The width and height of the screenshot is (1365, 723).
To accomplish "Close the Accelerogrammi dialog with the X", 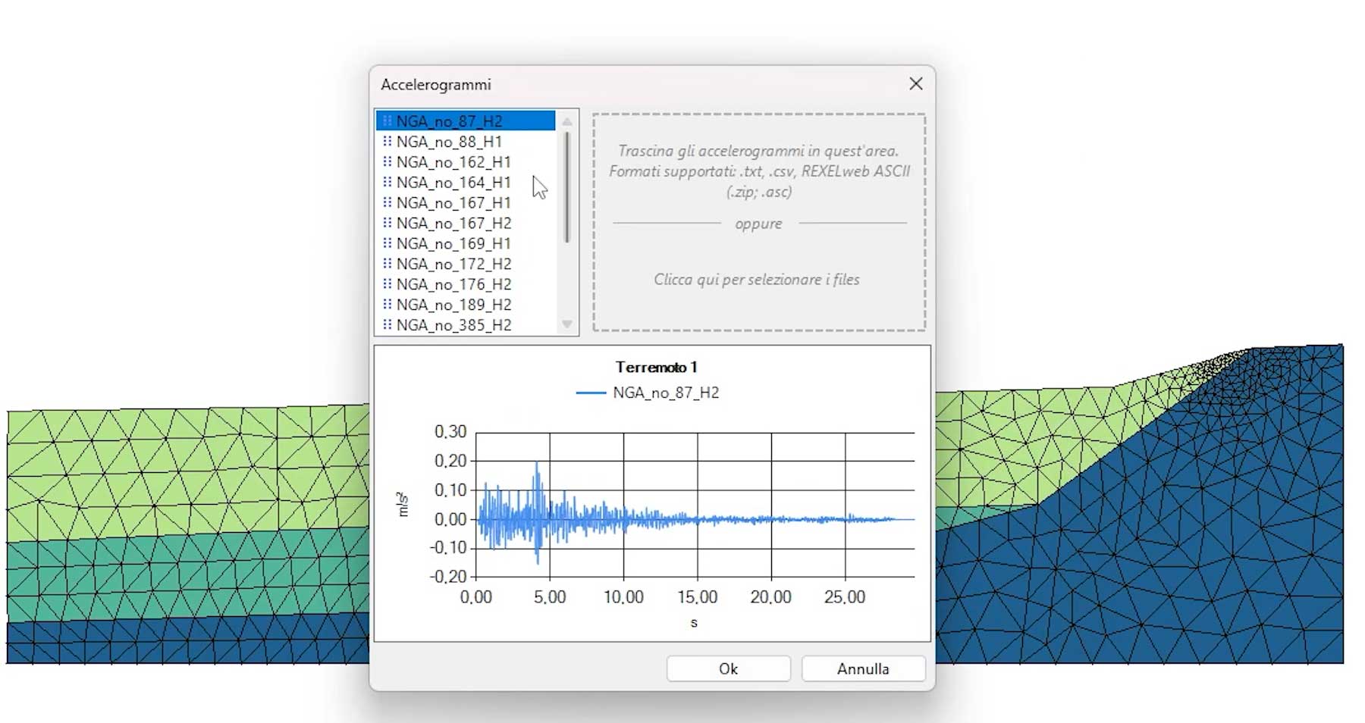I will (916, 84).
